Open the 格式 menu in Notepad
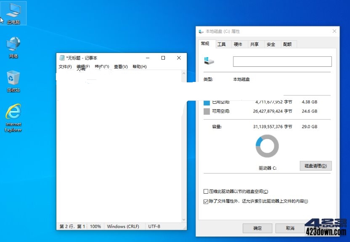Screen dimensions: 350x242 [x=101, y=66]
